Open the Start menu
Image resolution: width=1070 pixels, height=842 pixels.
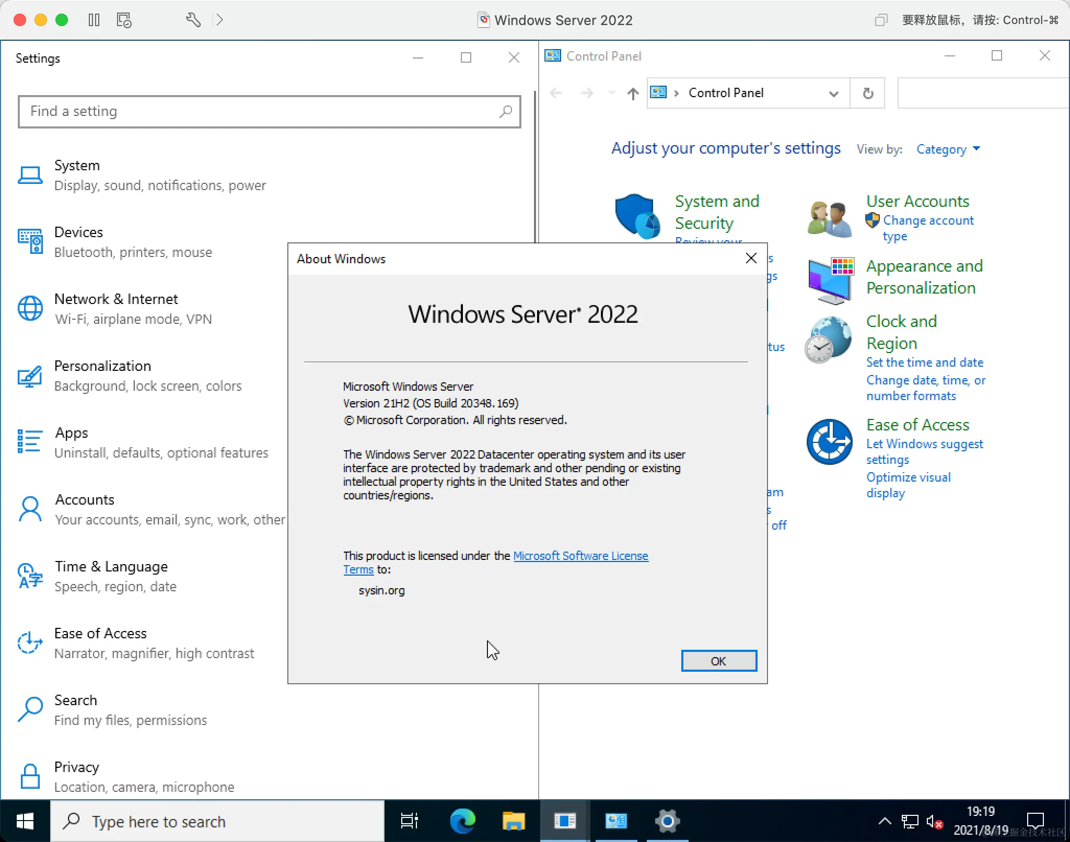[25, 821]
